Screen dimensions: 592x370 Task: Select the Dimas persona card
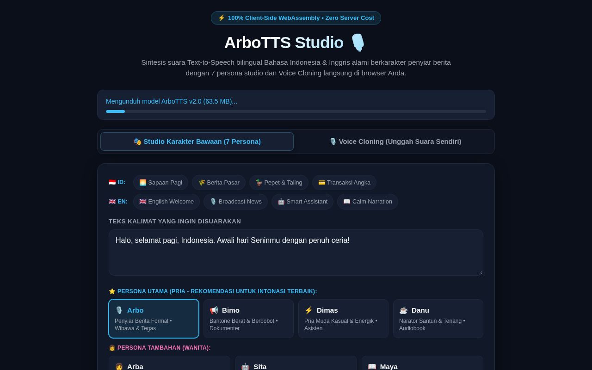[x=343, y=319]
